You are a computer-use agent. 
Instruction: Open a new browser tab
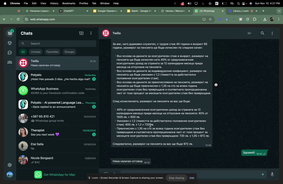(x=263, y=11)
